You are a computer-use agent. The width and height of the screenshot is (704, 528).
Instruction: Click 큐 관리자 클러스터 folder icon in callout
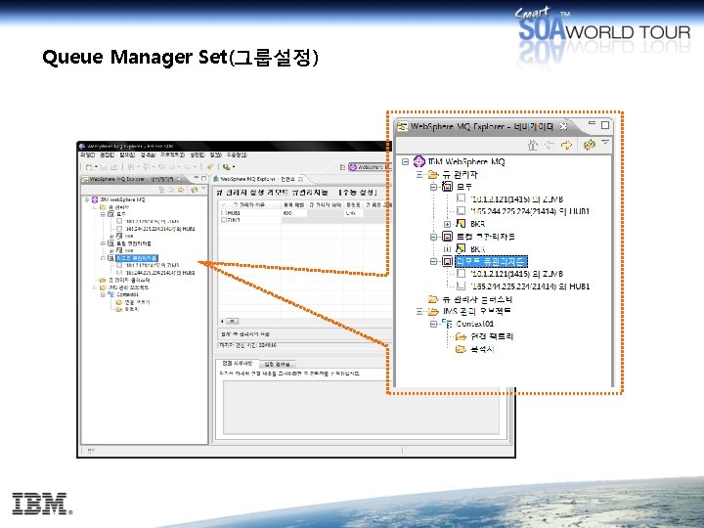click(x=433, y=299)
